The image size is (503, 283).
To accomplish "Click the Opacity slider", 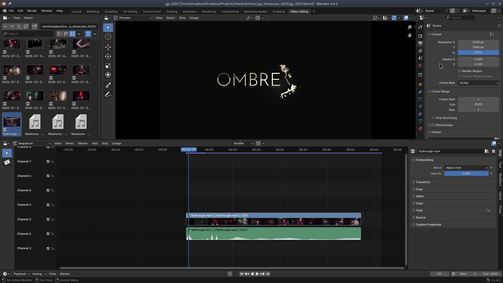I will pyautogui.click(x=466, y=173).
